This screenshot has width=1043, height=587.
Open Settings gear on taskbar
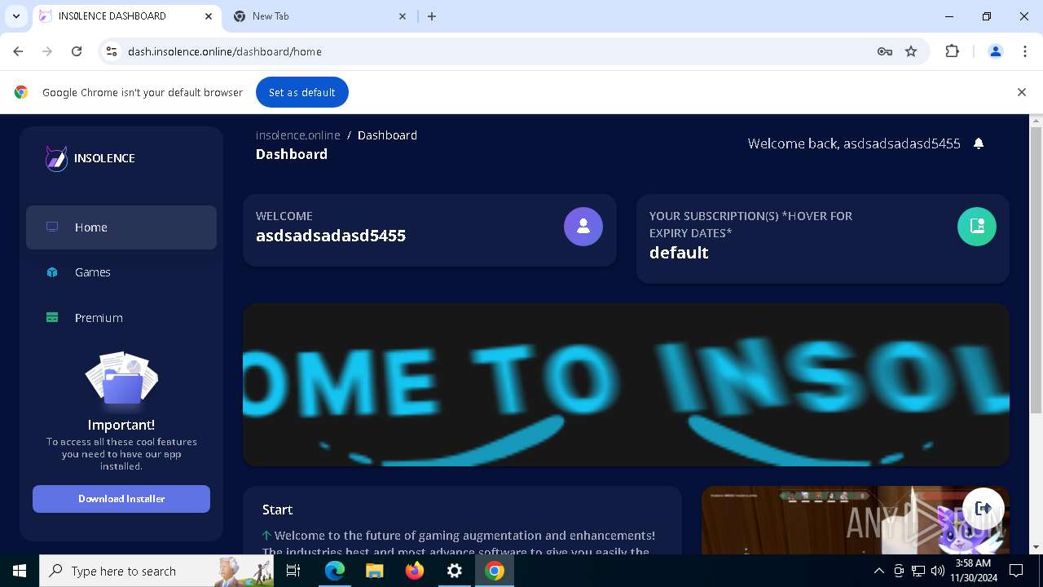click(455, 571)
